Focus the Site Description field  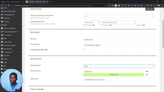(119, 45)
